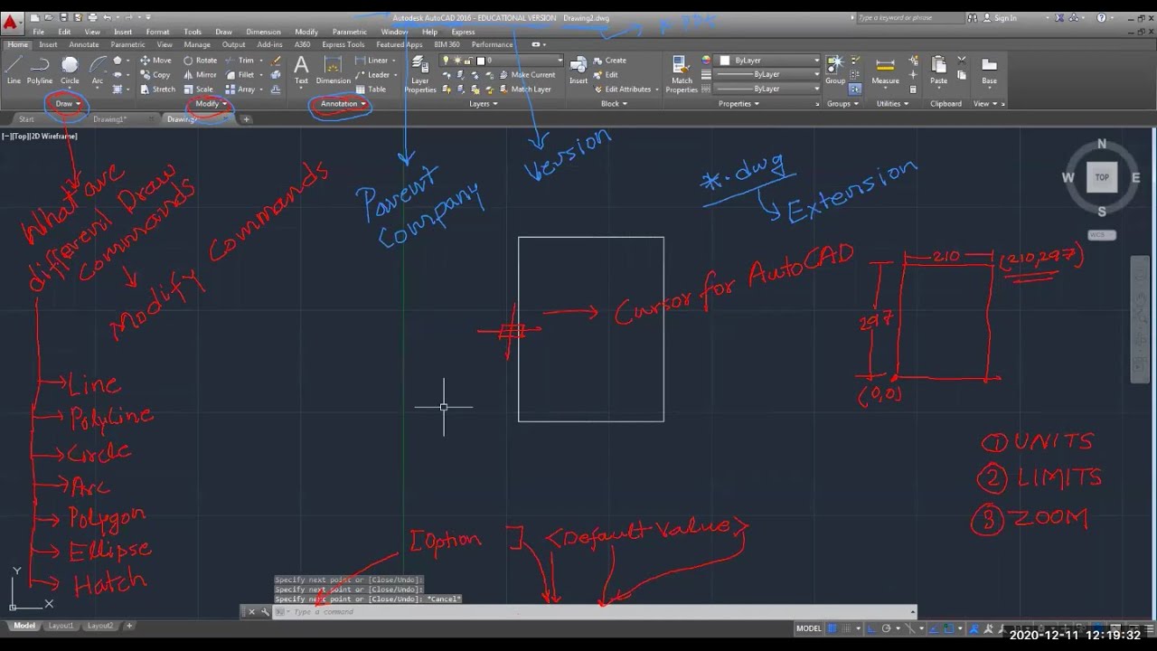Expand the Layers panel
This screenshot has height=651, width=1157.
(x=483, y=104)
